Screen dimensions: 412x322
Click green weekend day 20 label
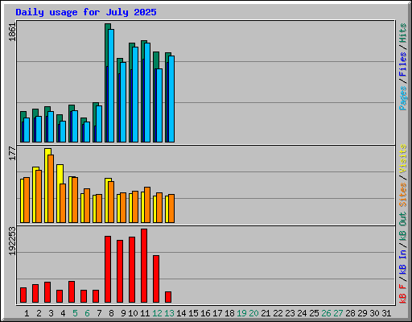click(253, 313)
